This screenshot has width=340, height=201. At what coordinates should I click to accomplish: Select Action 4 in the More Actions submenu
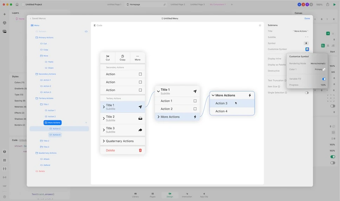coord(232,111)
